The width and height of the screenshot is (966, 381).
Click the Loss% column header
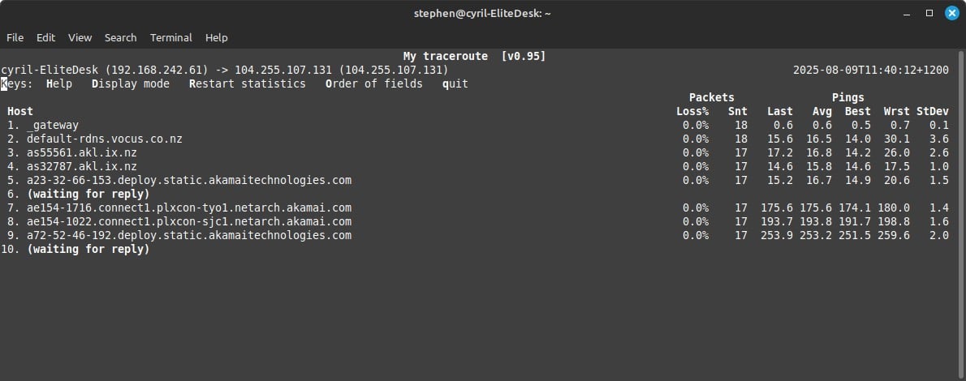692,111
